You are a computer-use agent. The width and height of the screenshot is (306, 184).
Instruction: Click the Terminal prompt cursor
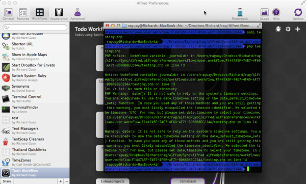pos(248,169)
